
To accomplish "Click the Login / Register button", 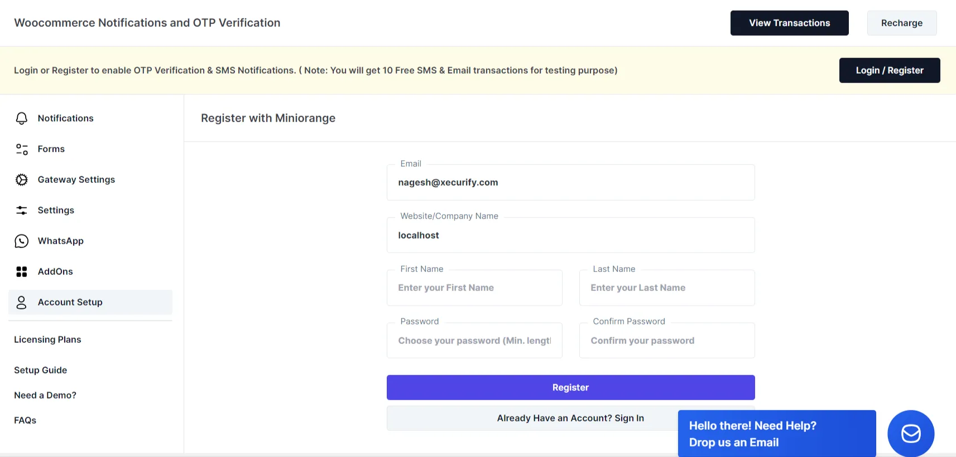I will tap(890, 70).
